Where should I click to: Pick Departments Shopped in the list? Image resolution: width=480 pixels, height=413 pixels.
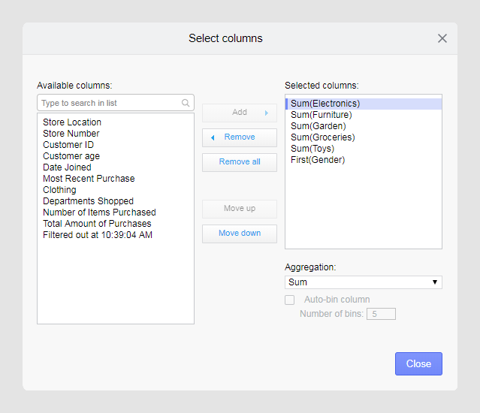click(x=88, y=201)
